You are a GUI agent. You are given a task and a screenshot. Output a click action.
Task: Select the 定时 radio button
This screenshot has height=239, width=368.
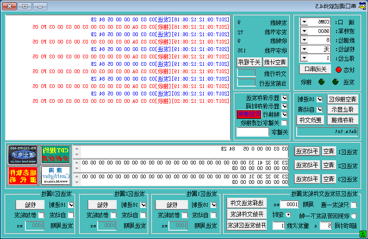coord(288,214)
